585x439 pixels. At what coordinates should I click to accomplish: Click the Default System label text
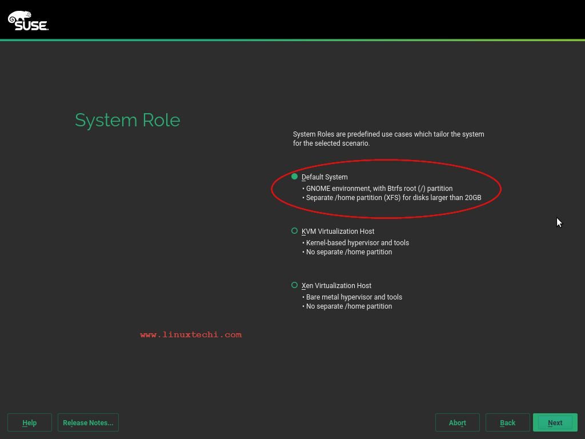click(x=324, y=177)
